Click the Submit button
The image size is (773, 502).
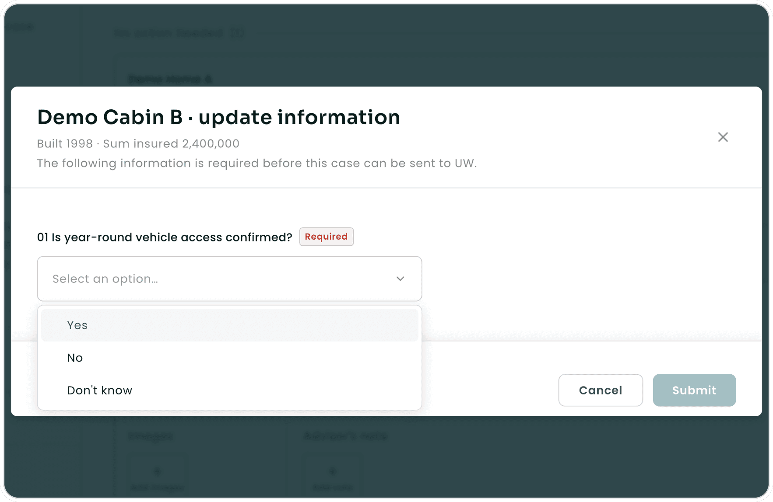click(694, 390)
